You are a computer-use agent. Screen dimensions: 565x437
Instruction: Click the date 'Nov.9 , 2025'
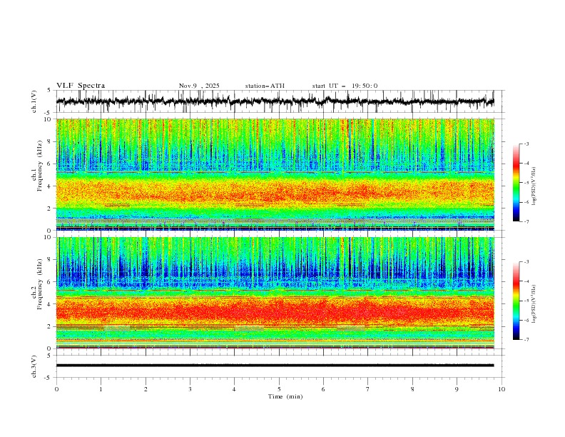199,86
